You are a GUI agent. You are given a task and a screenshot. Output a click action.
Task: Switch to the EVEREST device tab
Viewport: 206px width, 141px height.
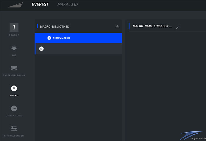click(x=40, y=4)
